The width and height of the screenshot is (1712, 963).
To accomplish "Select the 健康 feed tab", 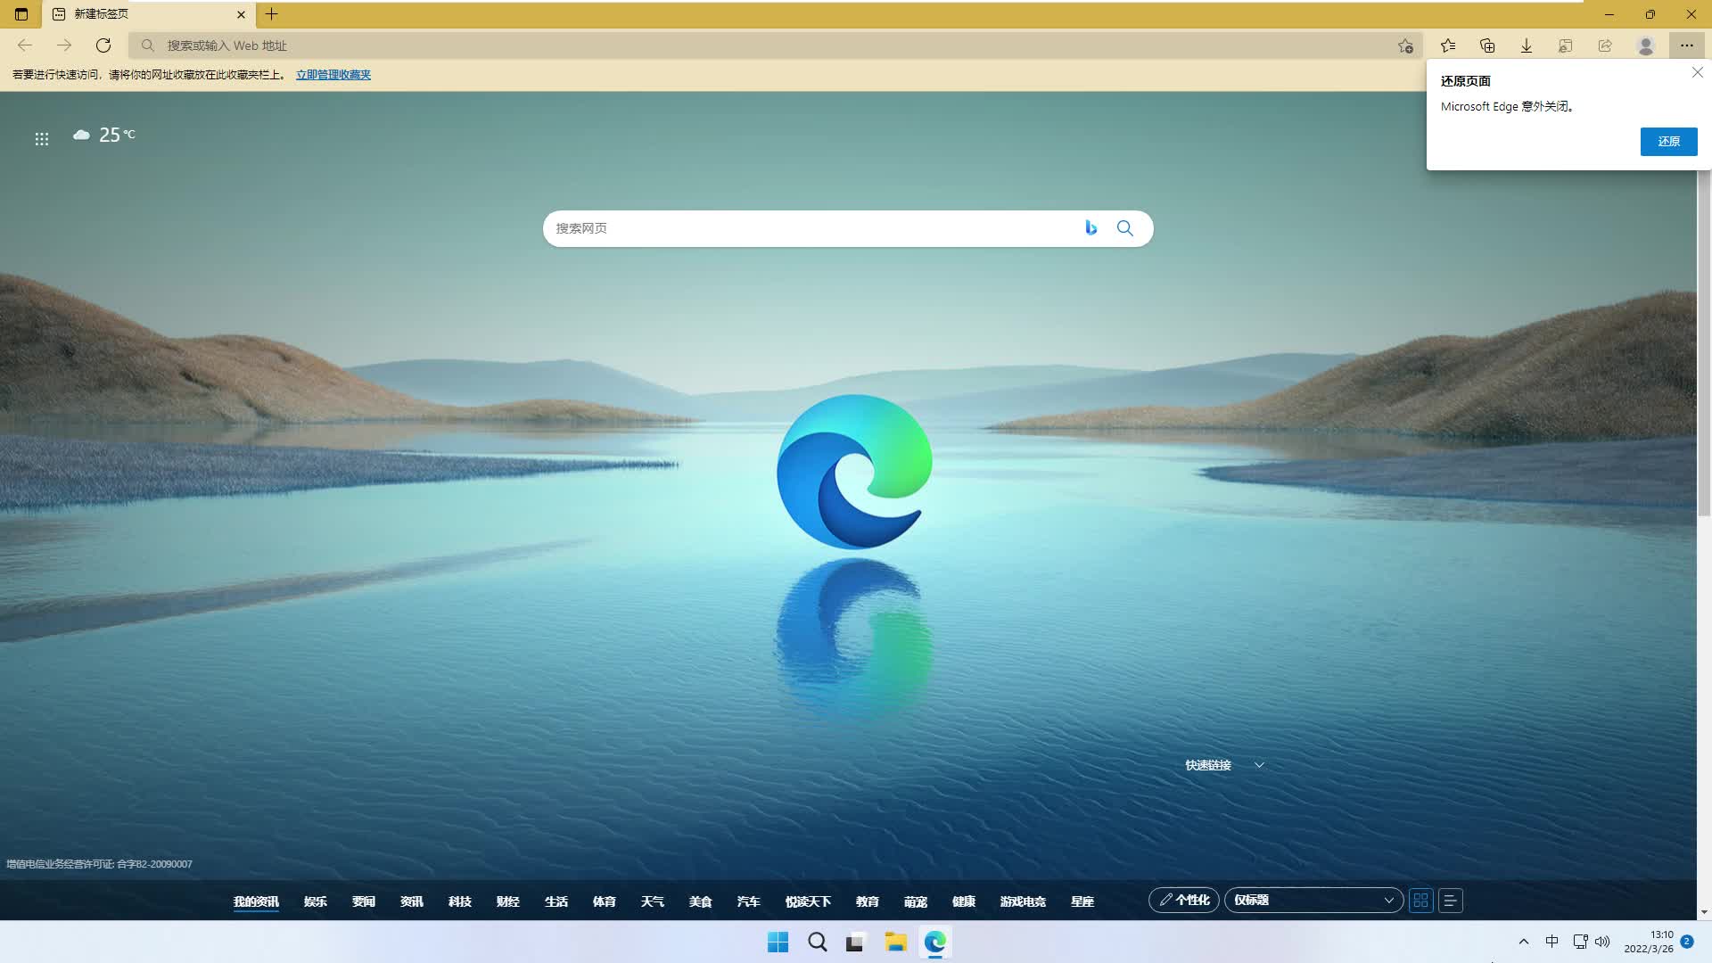I will pyautogui.click(x=964, y=901).
